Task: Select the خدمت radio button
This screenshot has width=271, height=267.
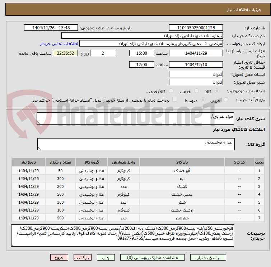Action: click(196, 91)
